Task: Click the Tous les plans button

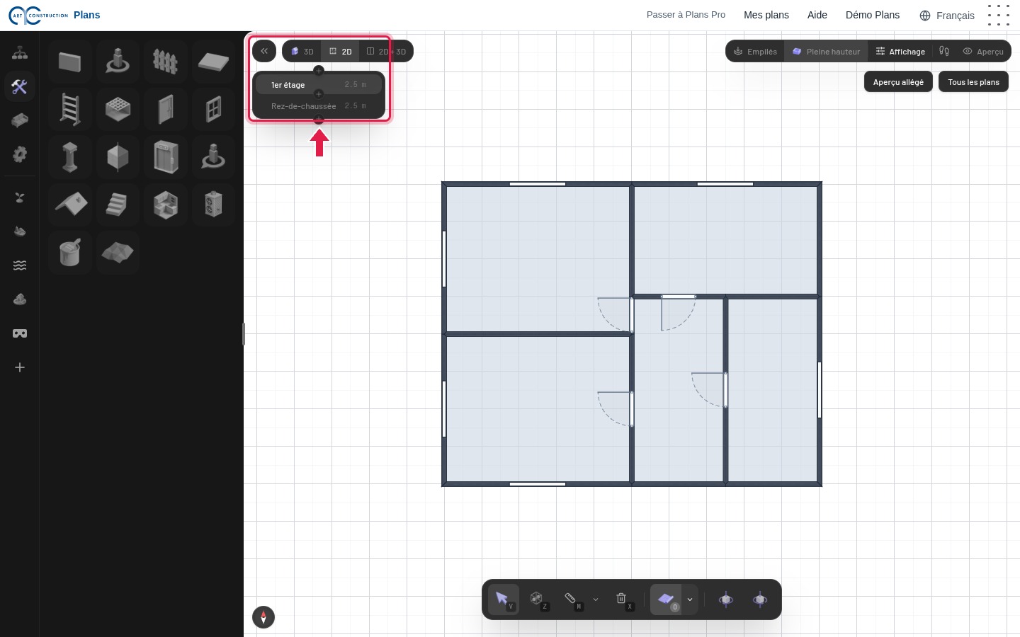Action: point(973,82)
